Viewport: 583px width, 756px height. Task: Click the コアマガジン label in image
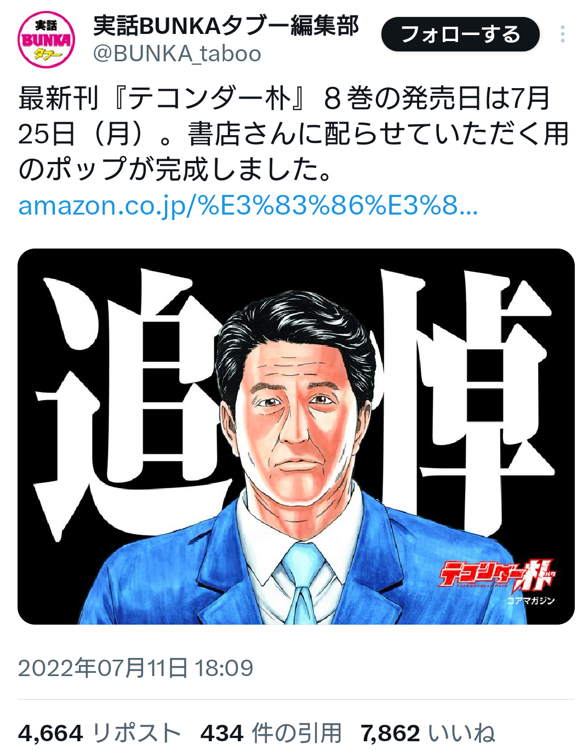(530, 601)
